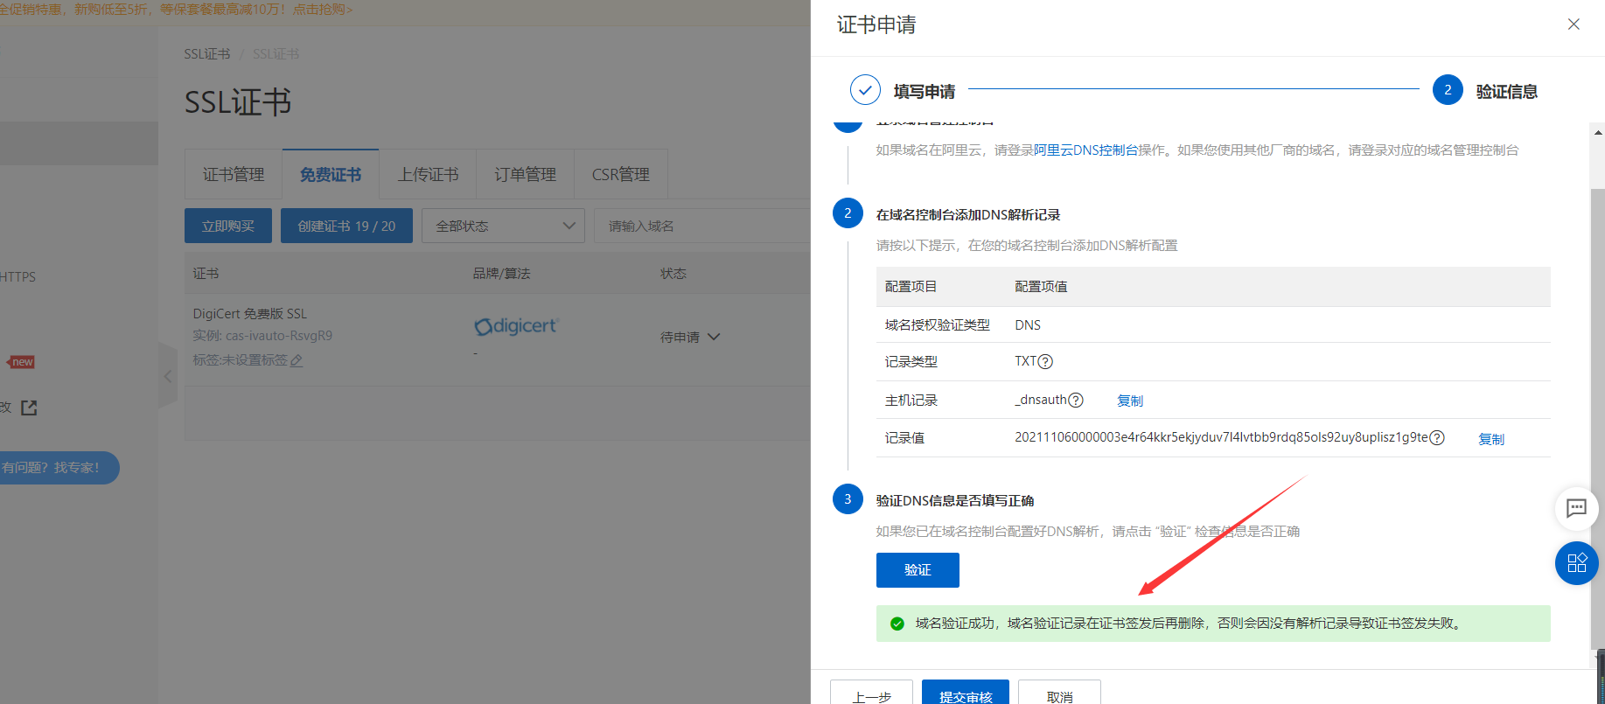Click 提交审核 to submit
1605x704 pixels.
pyautogui.click(x=966, y=693)
